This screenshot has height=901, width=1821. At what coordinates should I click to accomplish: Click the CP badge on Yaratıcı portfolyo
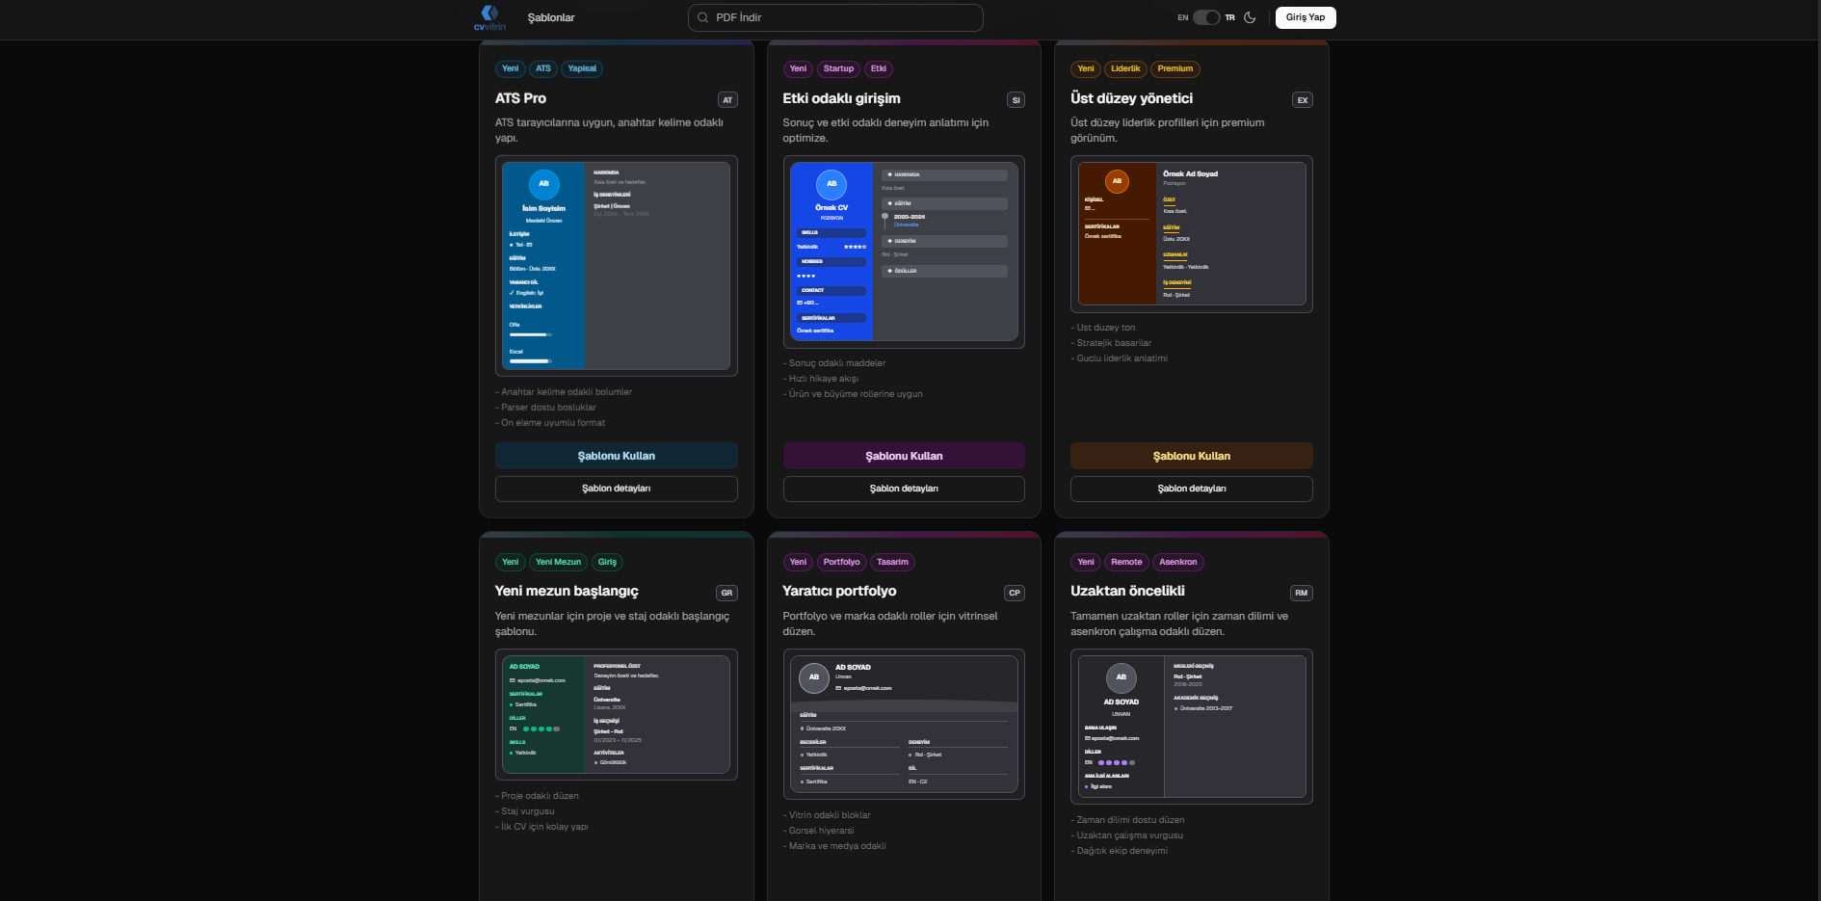(x=1015, y=593)
